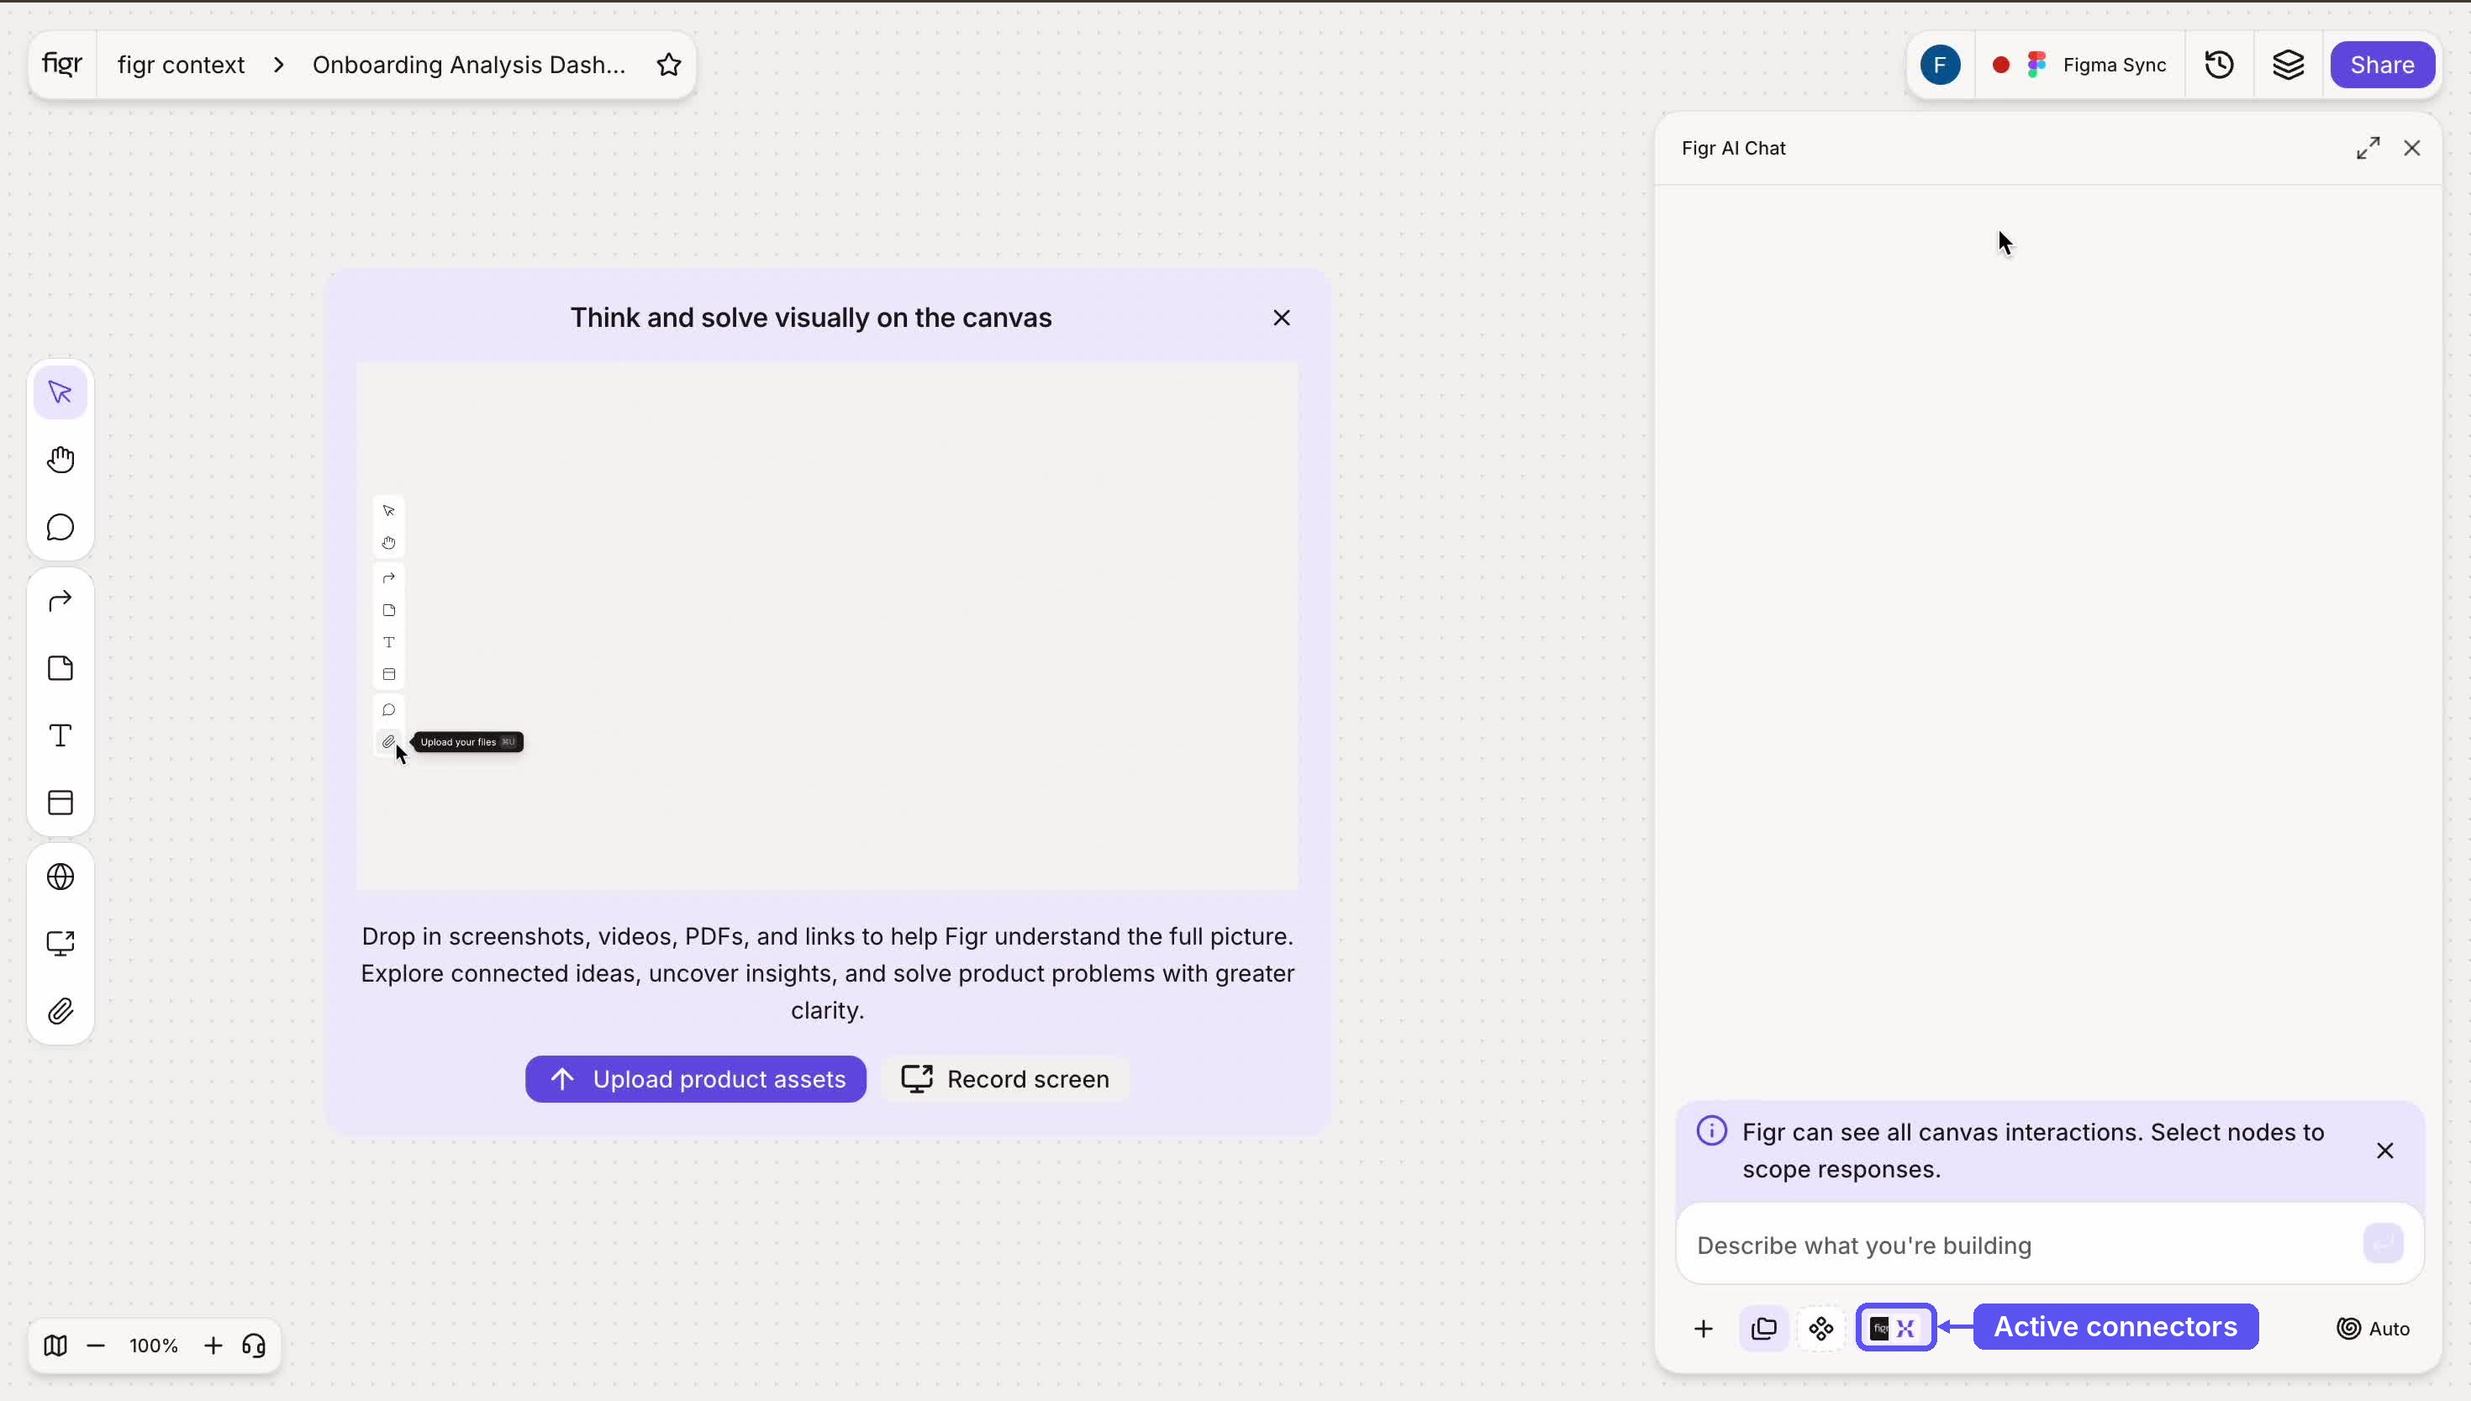Viewport: 2471px width, 1401px height.
Task: Click the Onboarding Analysis Dash... title
Action: [469, 65]
